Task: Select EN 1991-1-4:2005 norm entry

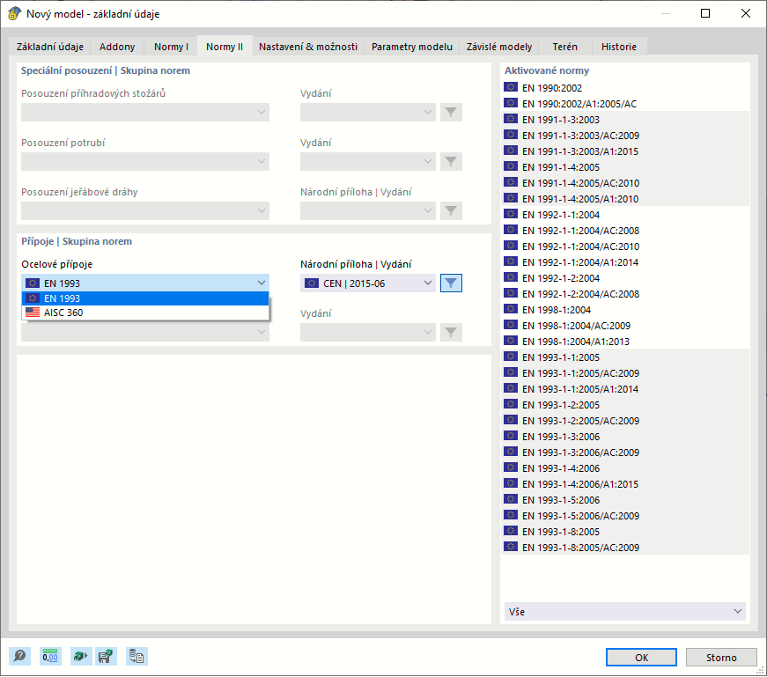Action: (x=625, y=166)
